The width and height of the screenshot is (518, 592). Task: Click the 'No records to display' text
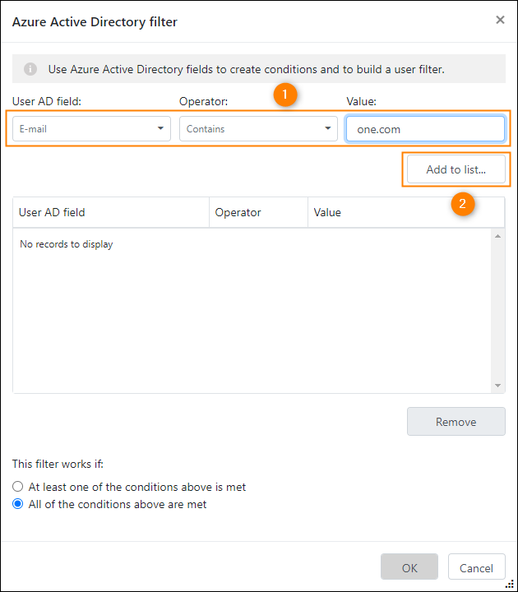67,244
